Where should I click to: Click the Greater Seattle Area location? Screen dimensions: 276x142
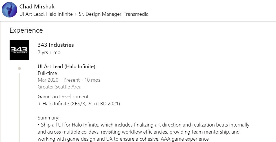click(60, 87)
